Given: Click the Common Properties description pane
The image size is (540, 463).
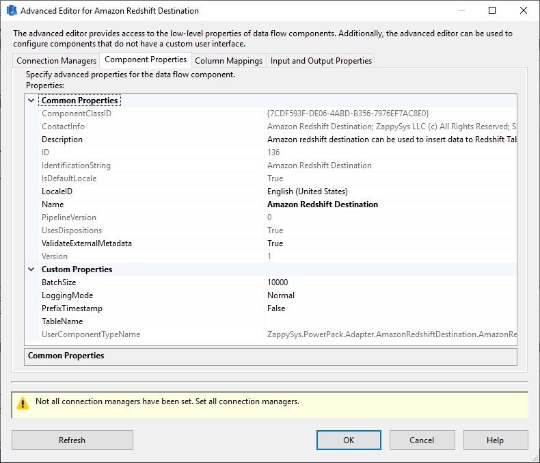Looking at the screenshot, I should tap(271, 357).
